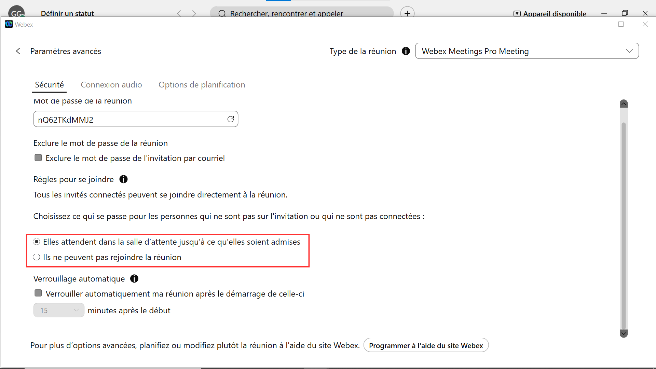Click the Paramètres avancés heading
Viewport: 656px width, 369px height.
tap(66, 51)
